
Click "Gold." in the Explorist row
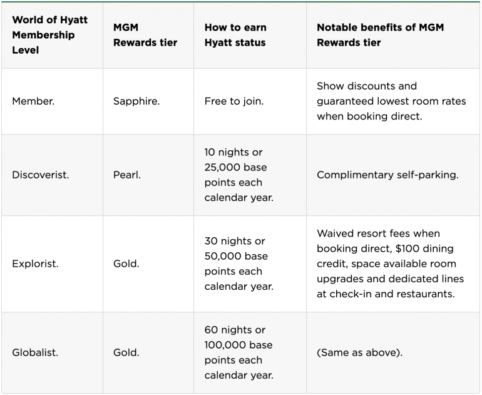[x=126, y=264]
